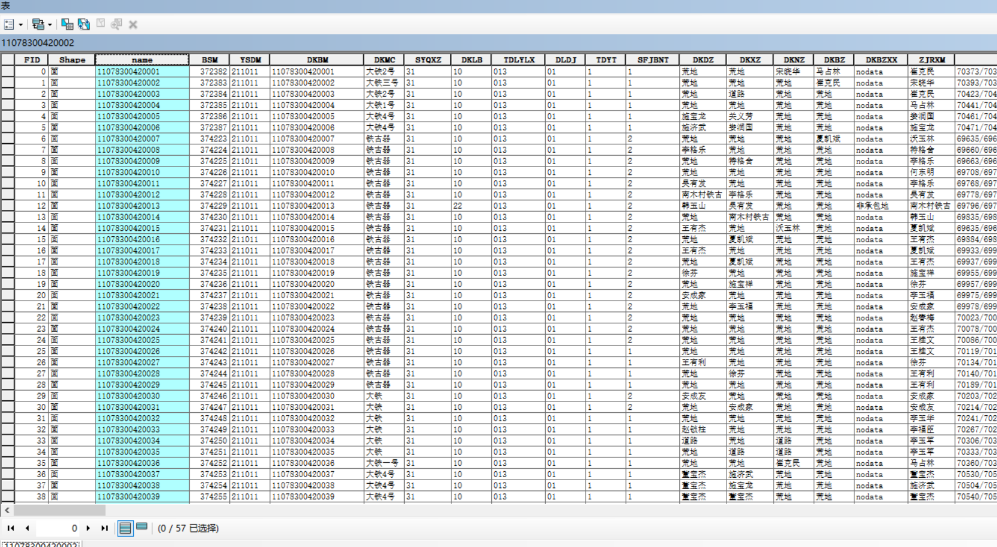The width and height of the screenshot is (997, 547).
Task: Go to the first record
Action: pos(11,528)
